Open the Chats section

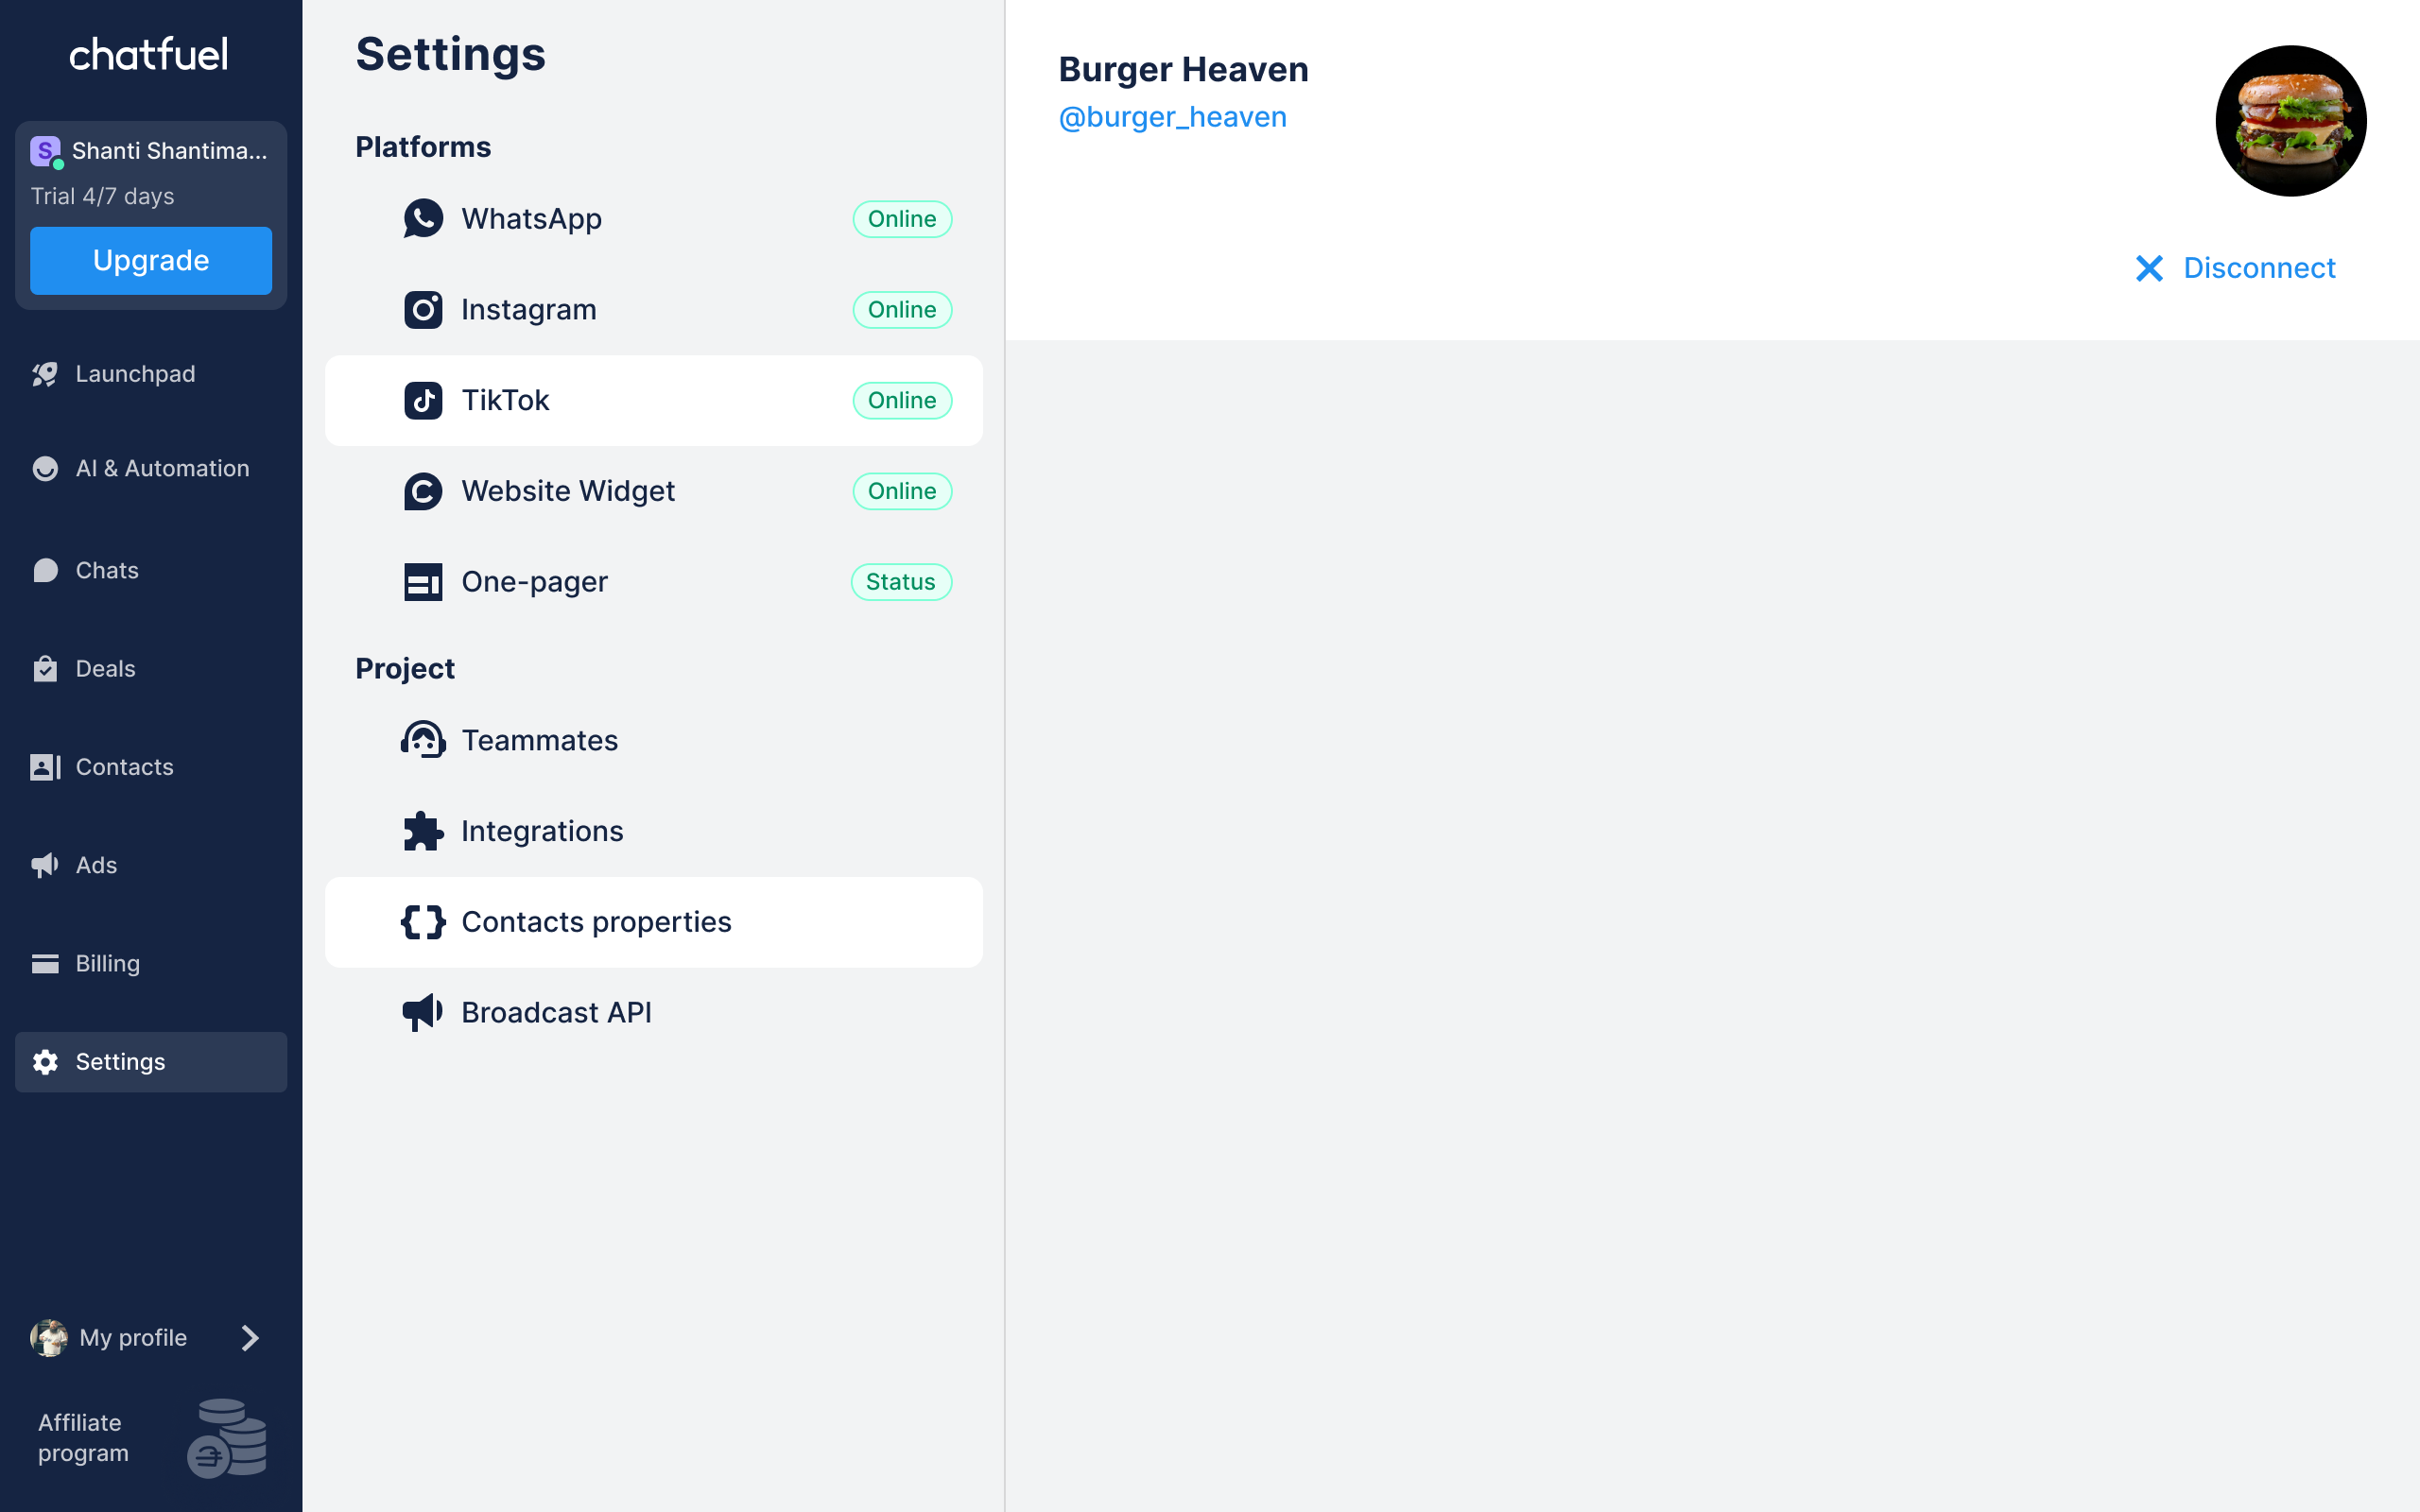click(107, 570)
